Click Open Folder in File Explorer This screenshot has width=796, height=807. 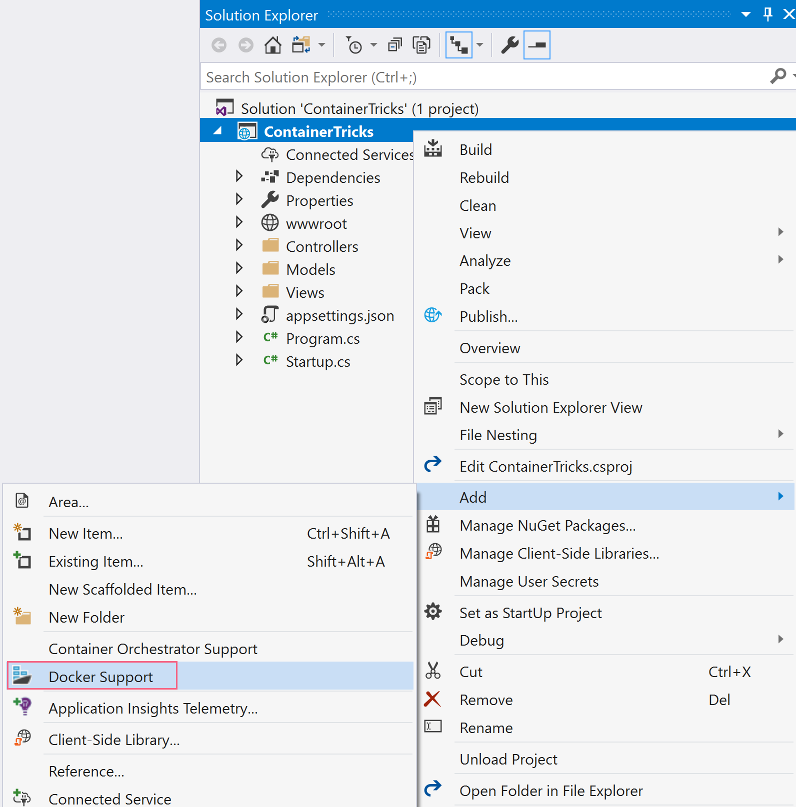604,791
